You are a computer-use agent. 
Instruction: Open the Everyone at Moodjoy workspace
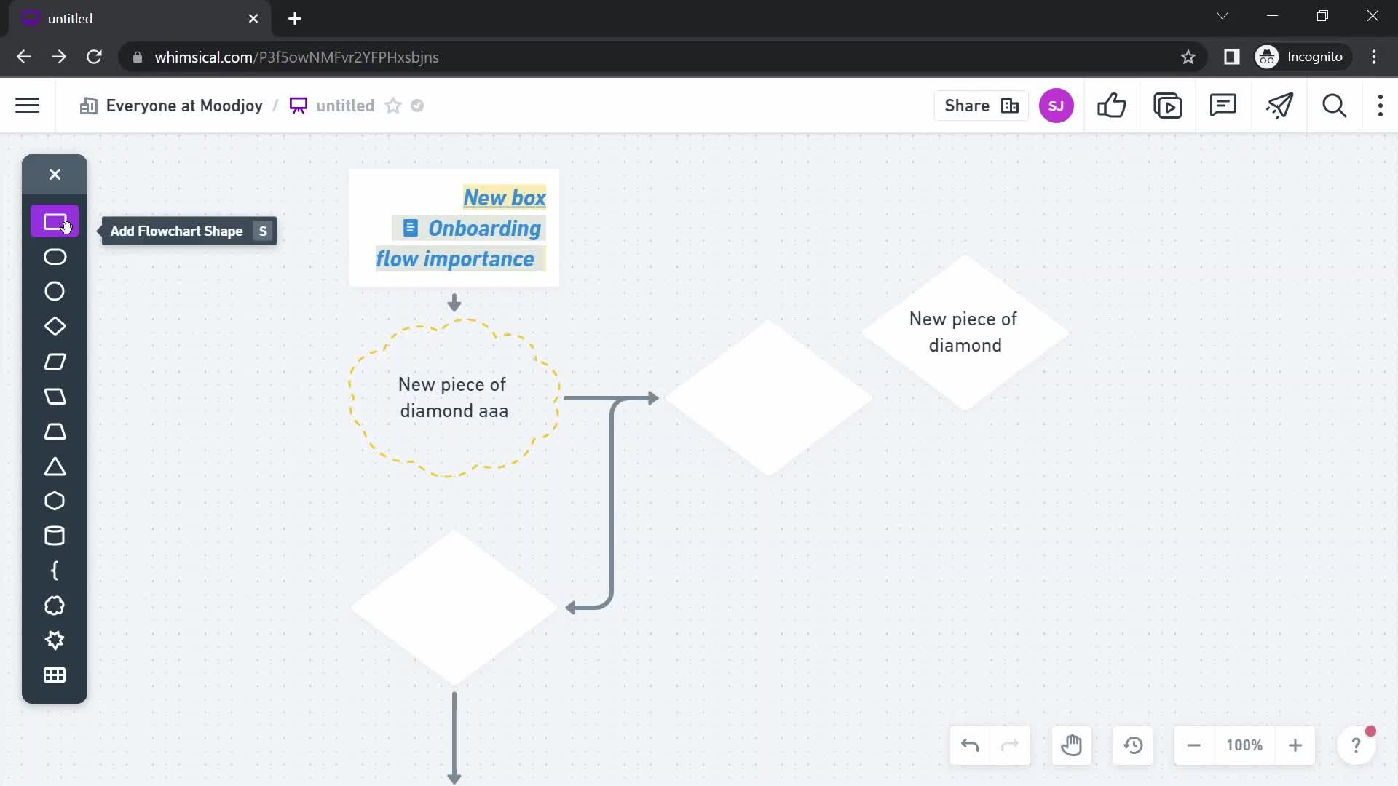point(184,106)
